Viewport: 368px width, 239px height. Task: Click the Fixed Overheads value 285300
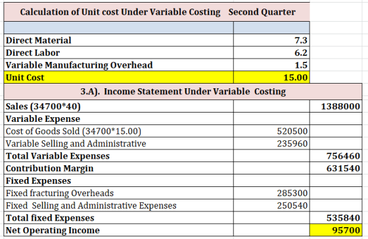coord(271,193)
